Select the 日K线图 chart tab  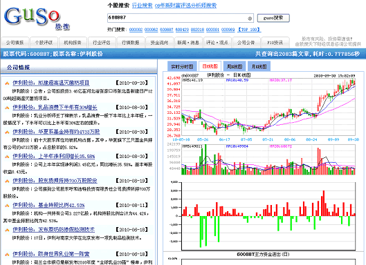(210, 66)
